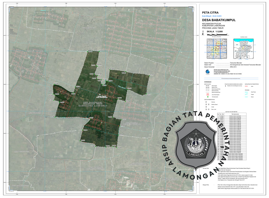Click the KETERANGAN legend heading

click(x=207, y=82)
